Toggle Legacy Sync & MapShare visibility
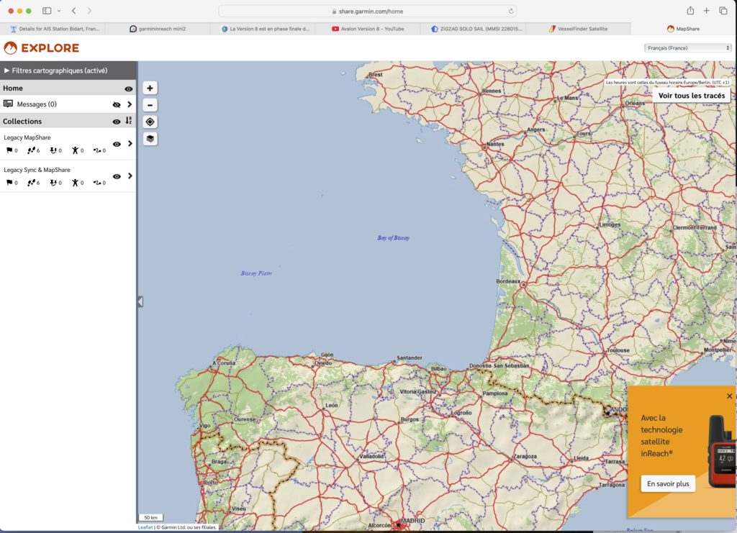737x533 pixels. pos(117,176)
